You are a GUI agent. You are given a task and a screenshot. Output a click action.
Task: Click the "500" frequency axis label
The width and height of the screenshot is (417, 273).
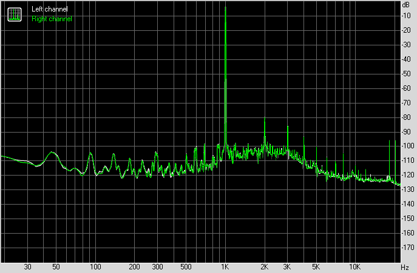186,266
